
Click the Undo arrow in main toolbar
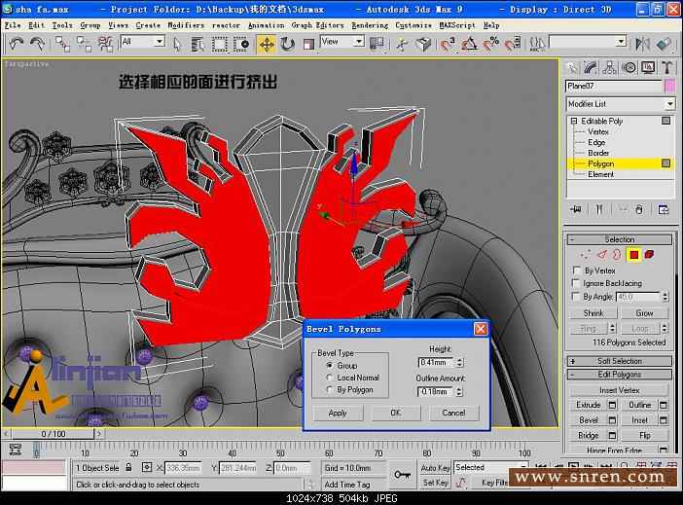[x=16, y=44]
